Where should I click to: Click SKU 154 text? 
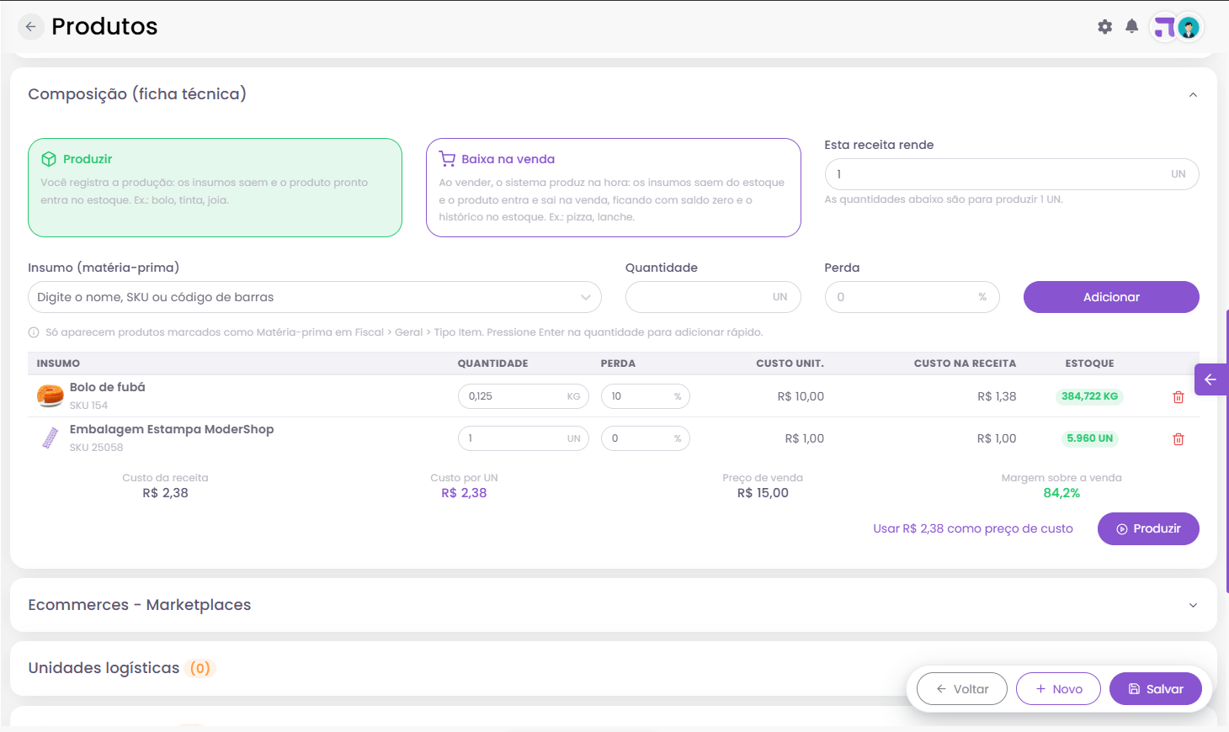click(88, 406)
